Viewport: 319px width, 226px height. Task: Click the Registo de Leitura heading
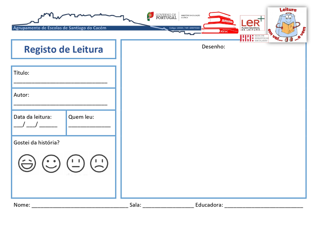coord(63,50)
